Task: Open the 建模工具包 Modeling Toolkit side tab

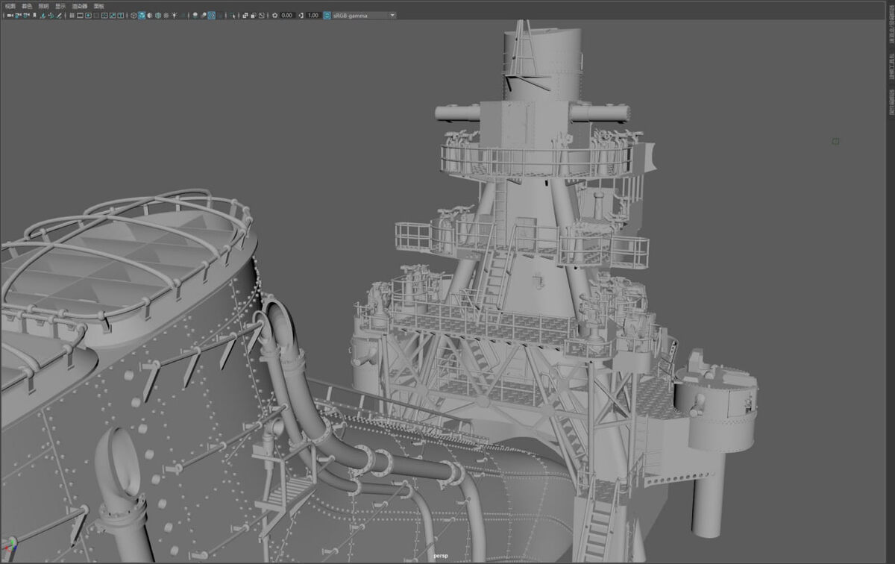Action: pos(891,65)
